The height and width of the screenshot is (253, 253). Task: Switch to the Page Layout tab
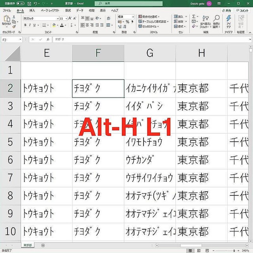[50, 11]
